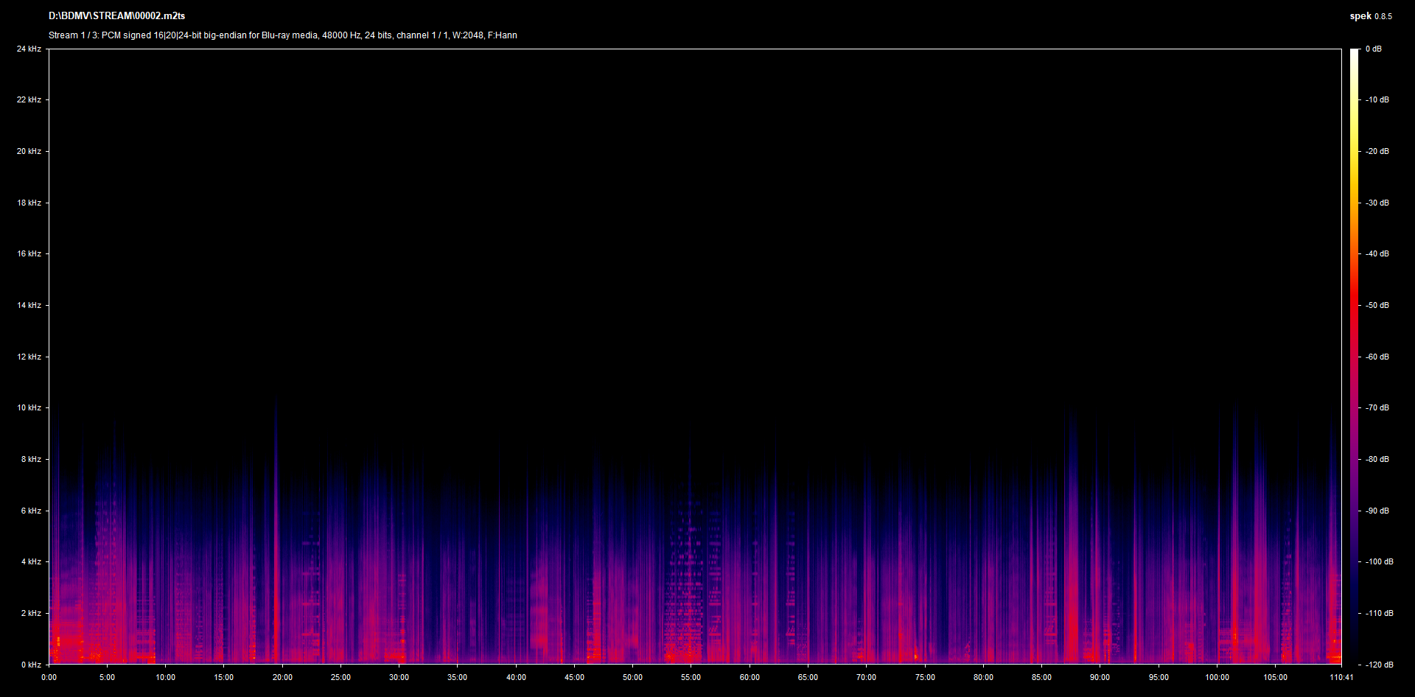
Task: Click the 110:41 end time marker
Action: coord(1341,677)
